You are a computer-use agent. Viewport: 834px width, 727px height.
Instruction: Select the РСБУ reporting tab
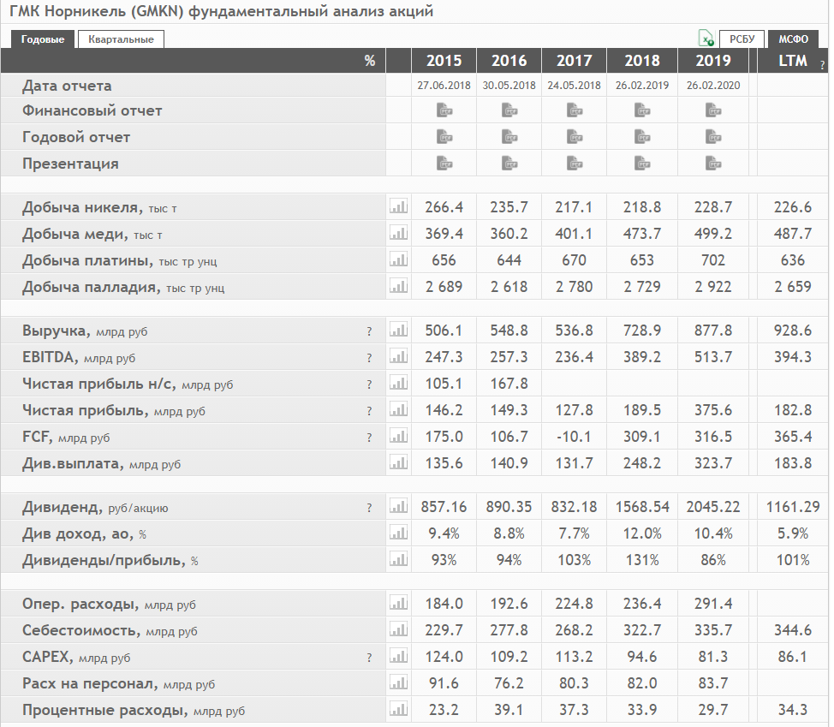(742, 39)
